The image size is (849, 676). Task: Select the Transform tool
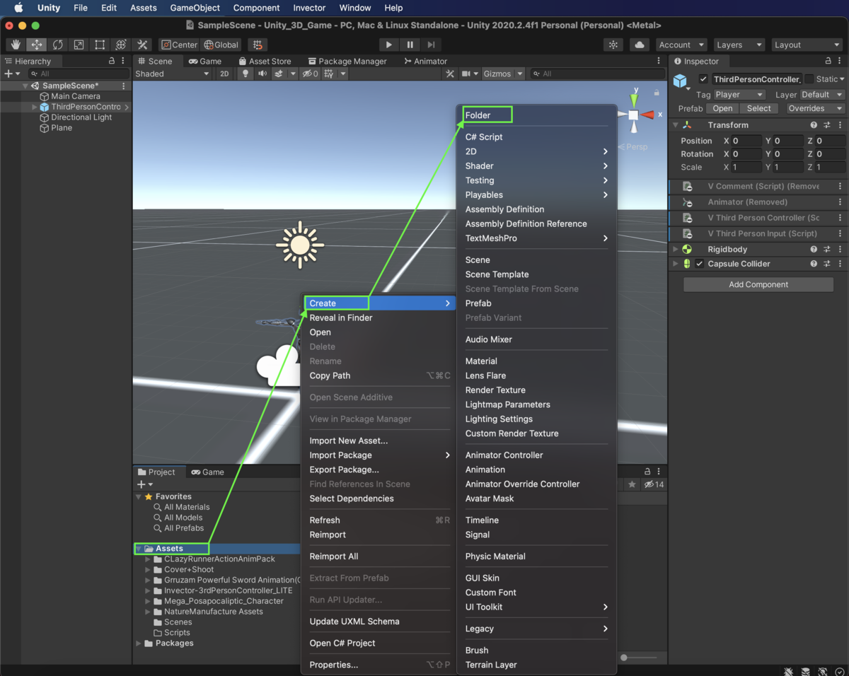pyautogui.click(x=121, y=45)
